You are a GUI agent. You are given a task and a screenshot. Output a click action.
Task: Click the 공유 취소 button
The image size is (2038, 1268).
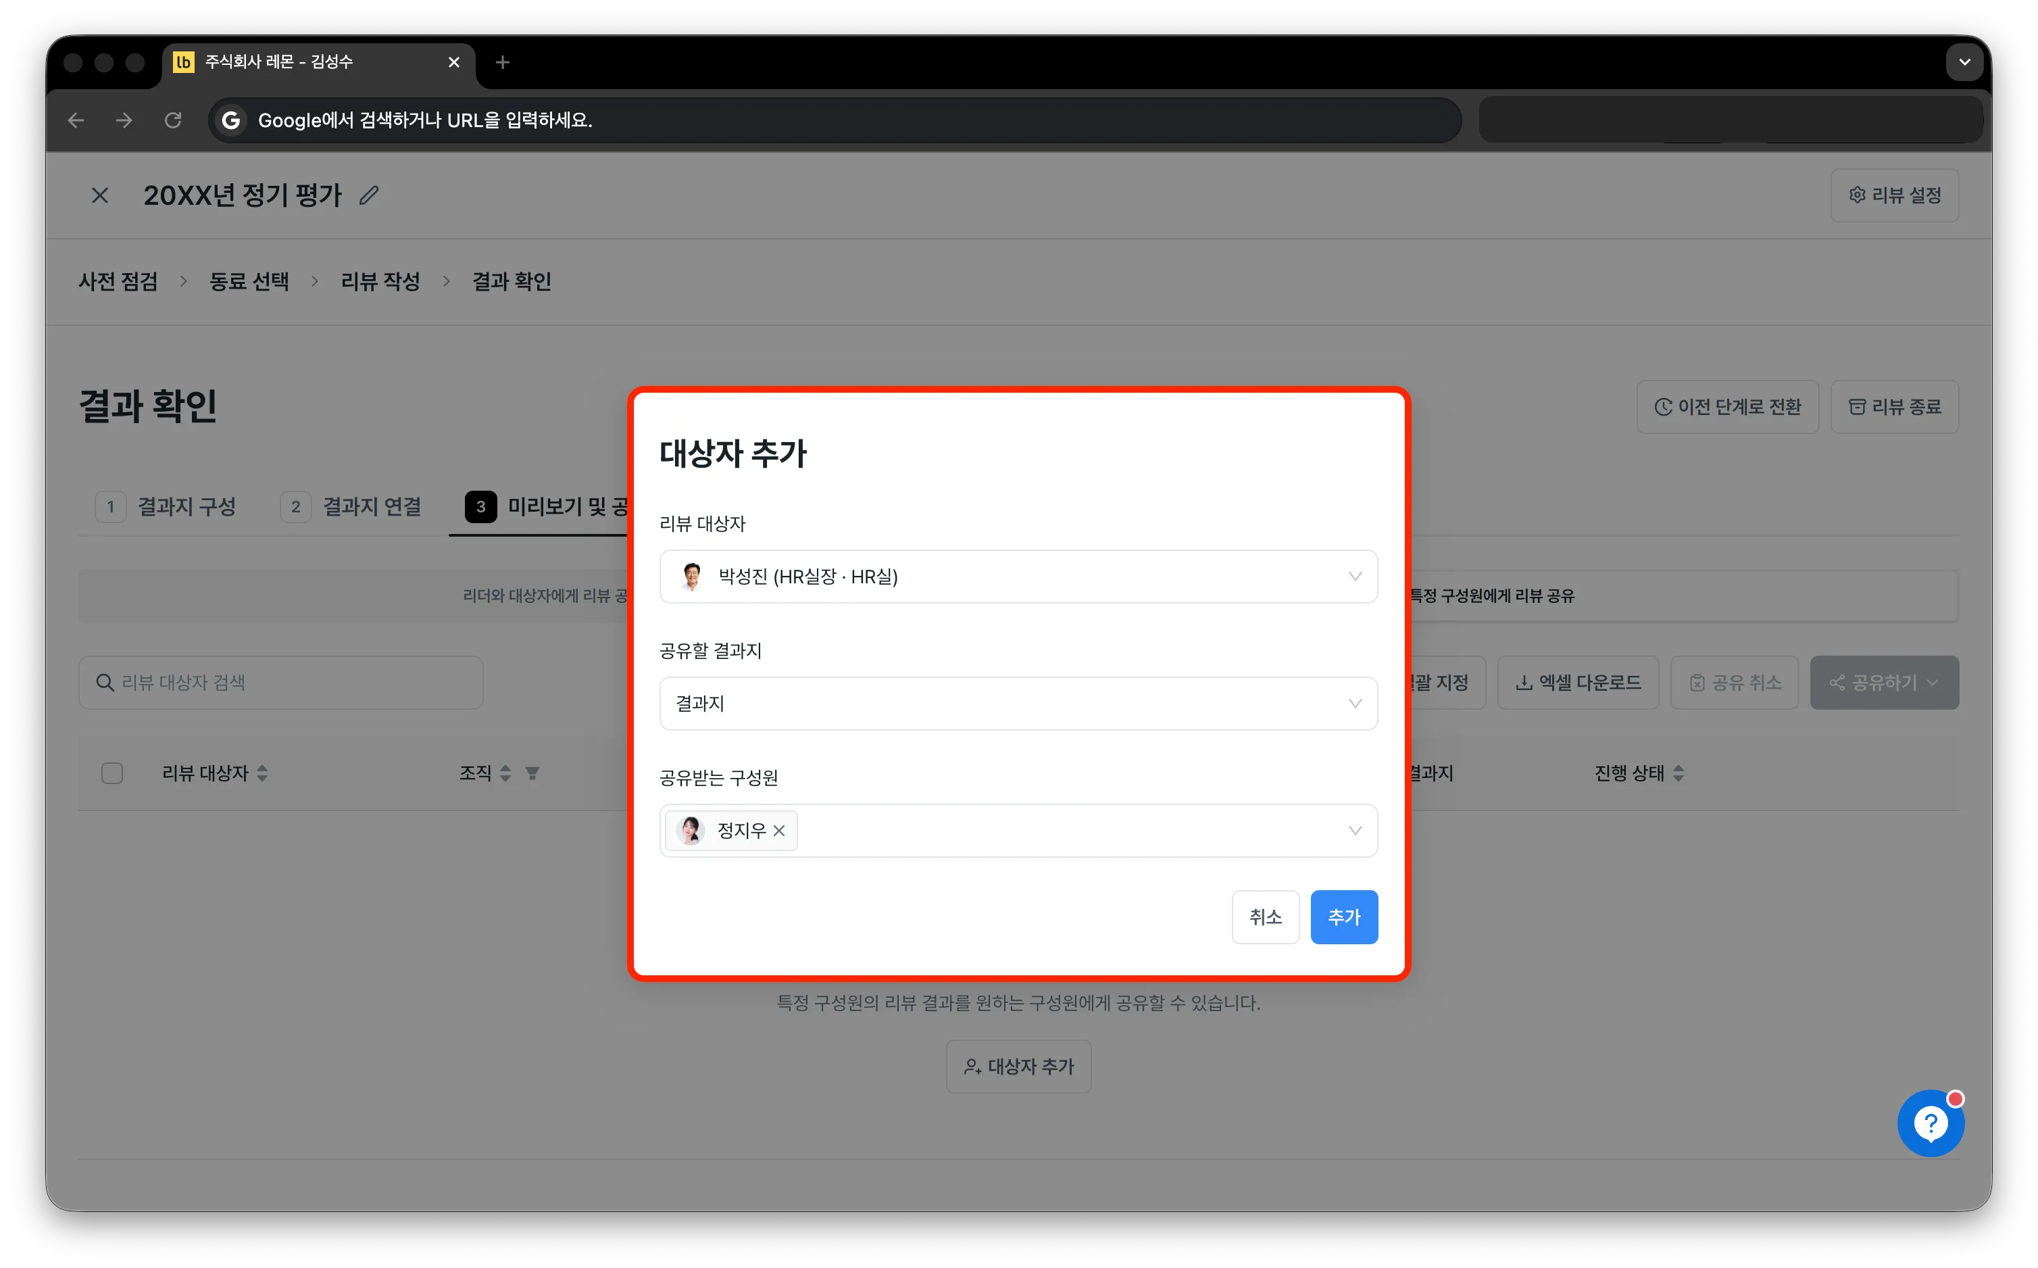[1734, 682]
